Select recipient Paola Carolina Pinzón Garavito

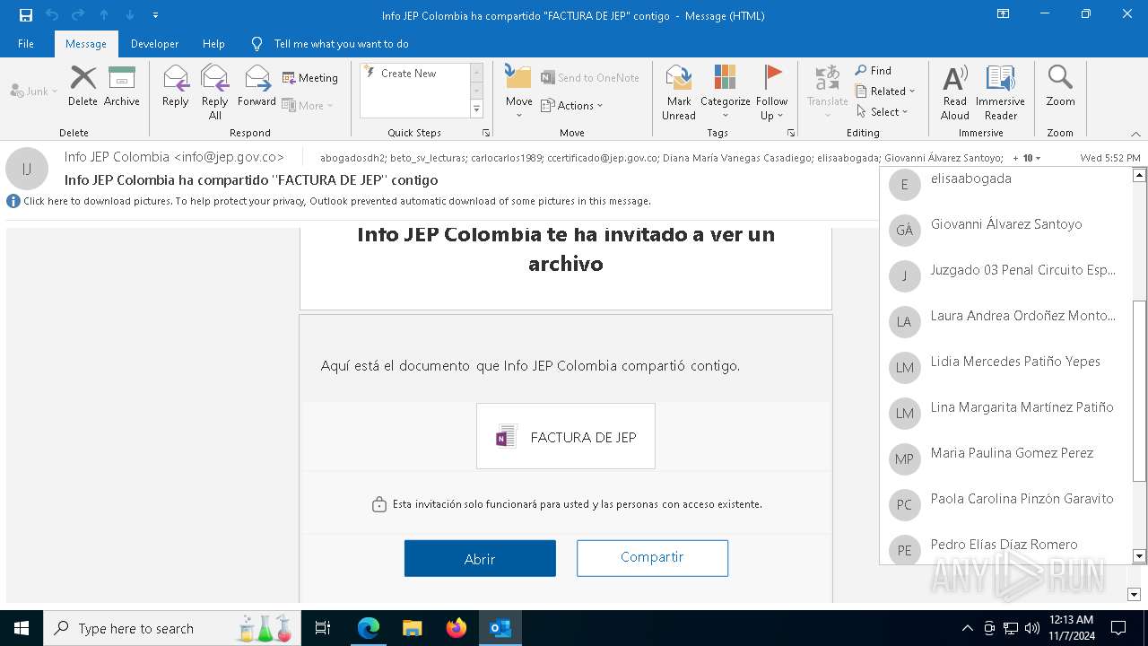pos(1005,504)
